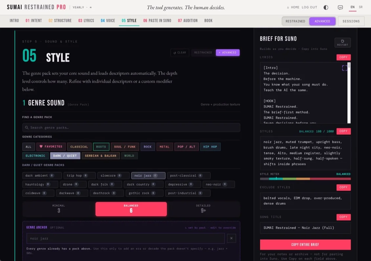The height and width of the screenshot is (261, 371).
Task: Open the chat feedback icon
Action: click(x=340, y=7)
